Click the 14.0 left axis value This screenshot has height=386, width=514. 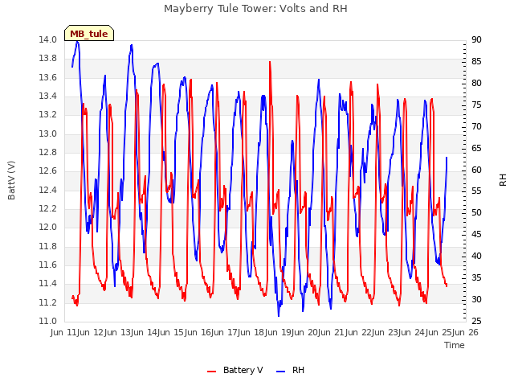tap(47, 39)
